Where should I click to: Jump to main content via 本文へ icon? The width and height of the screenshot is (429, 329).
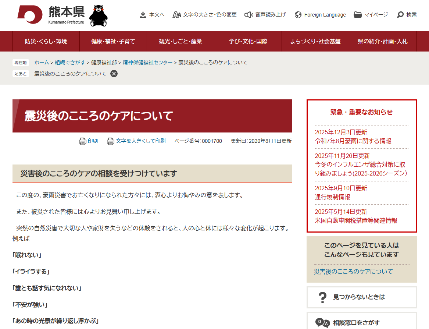pyautogui.click(x=143, y=15)
